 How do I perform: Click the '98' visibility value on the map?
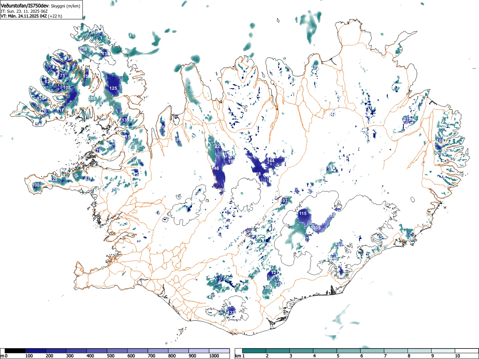click(x=330, y=166)
